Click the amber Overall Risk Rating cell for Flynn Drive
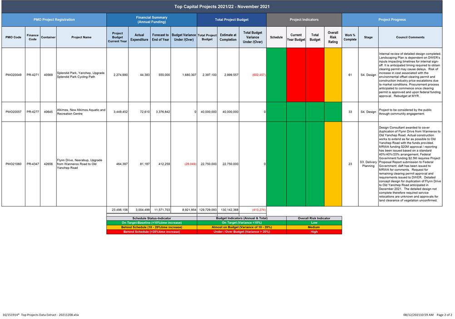The height and width of the screenshot is (319, 455). 333,164
